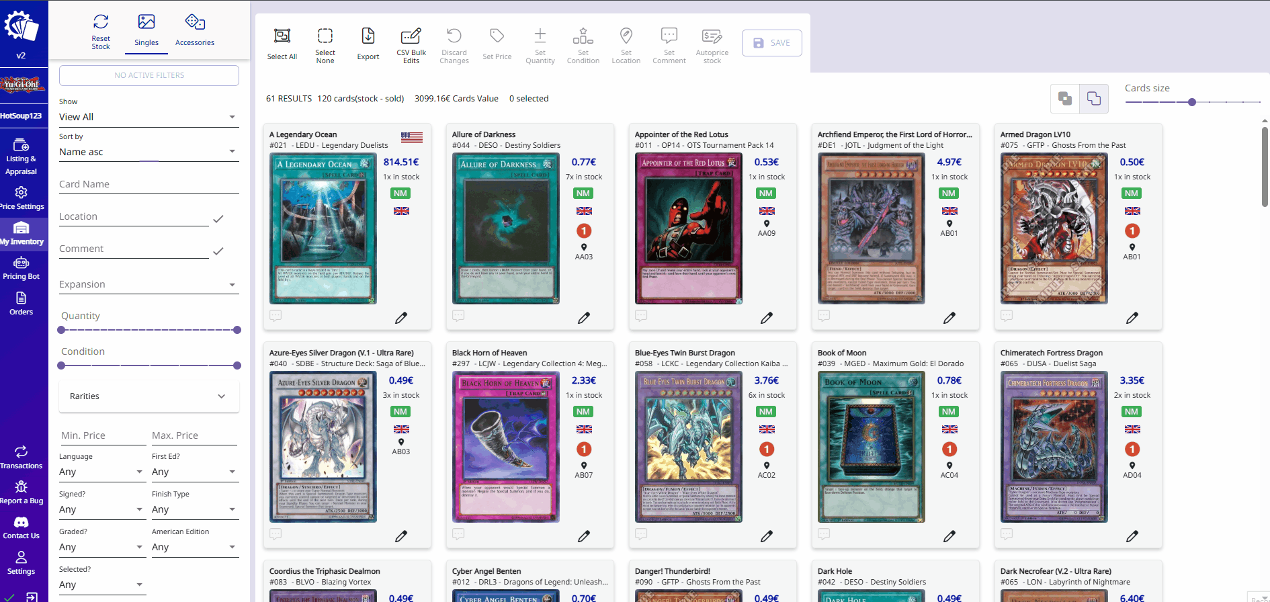
Task: Click the Location filter input
Action: tap(134, 216)
